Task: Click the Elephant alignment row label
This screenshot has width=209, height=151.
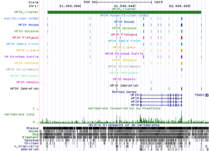Action: click(31, 137)
